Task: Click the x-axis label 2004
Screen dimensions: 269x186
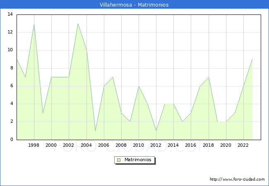Action: pos(86,145)
